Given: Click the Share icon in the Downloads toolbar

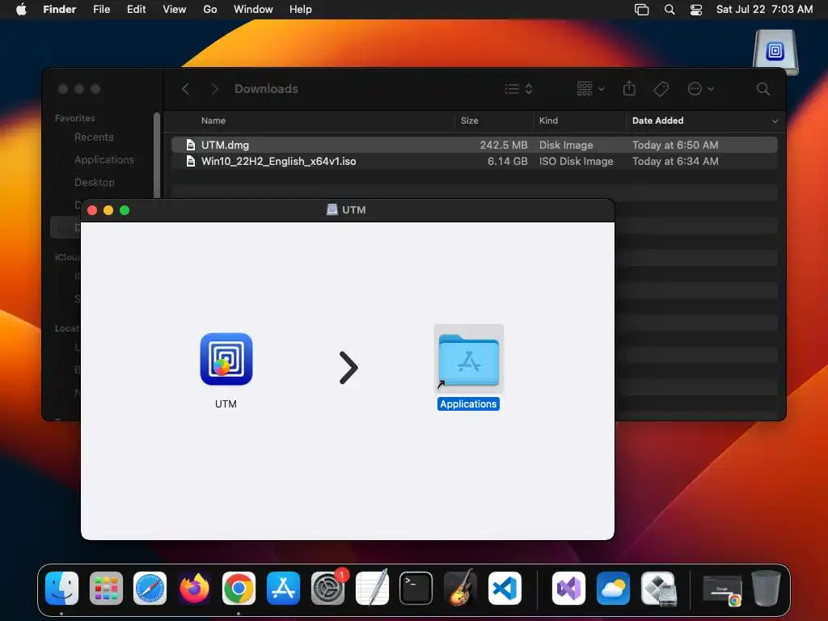Looking at the screenshot, I should coord(629,89).
